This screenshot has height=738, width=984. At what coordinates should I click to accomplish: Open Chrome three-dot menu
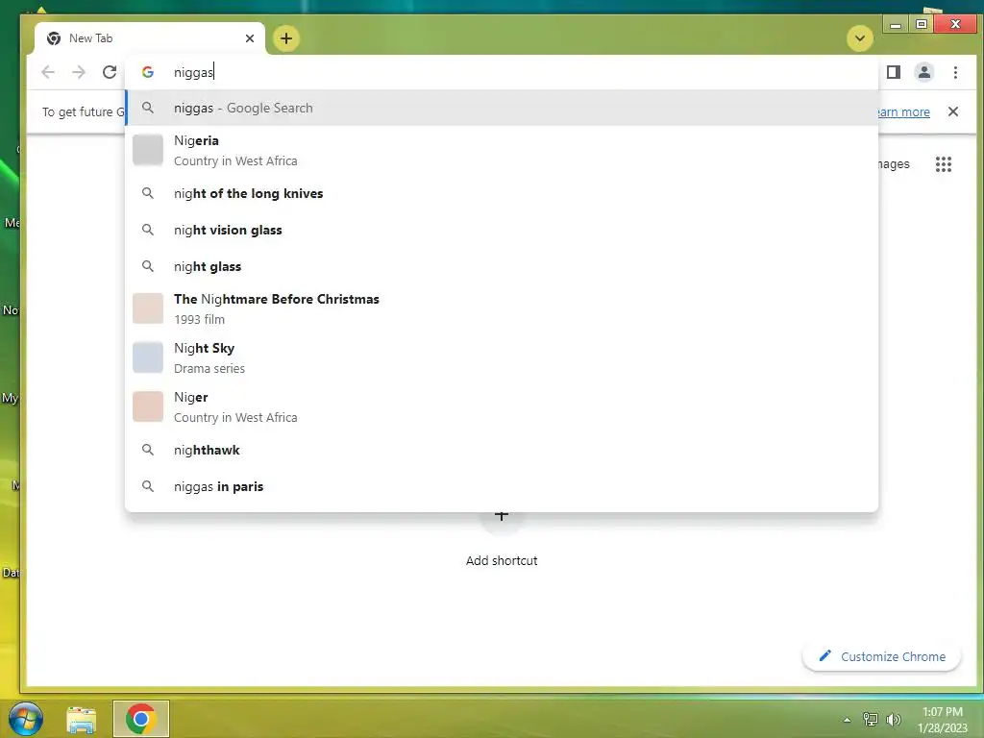pos(955,72)
